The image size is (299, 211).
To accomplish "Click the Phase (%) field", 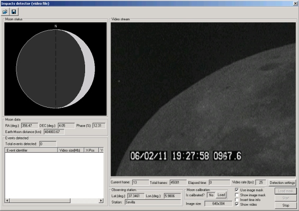I will point(99,126).
